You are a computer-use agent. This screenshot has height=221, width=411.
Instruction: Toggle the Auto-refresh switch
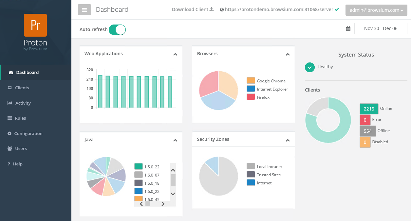117,29
